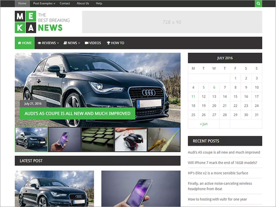Expand the Reviews dropdown menu
This screenshot has height=207, width=276.
[x=48, y=43]
